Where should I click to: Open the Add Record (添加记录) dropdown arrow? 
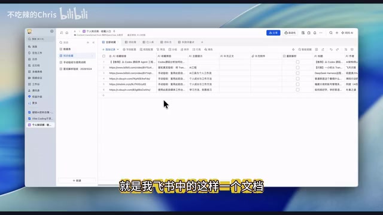[118, 50]
